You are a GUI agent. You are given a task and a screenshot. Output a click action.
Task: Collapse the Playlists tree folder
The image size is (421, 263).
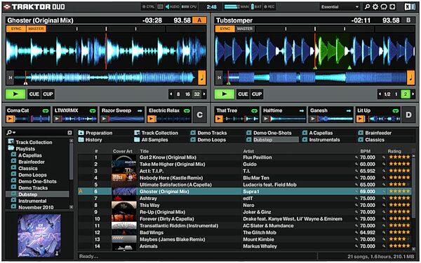click(x=11, y=148)
